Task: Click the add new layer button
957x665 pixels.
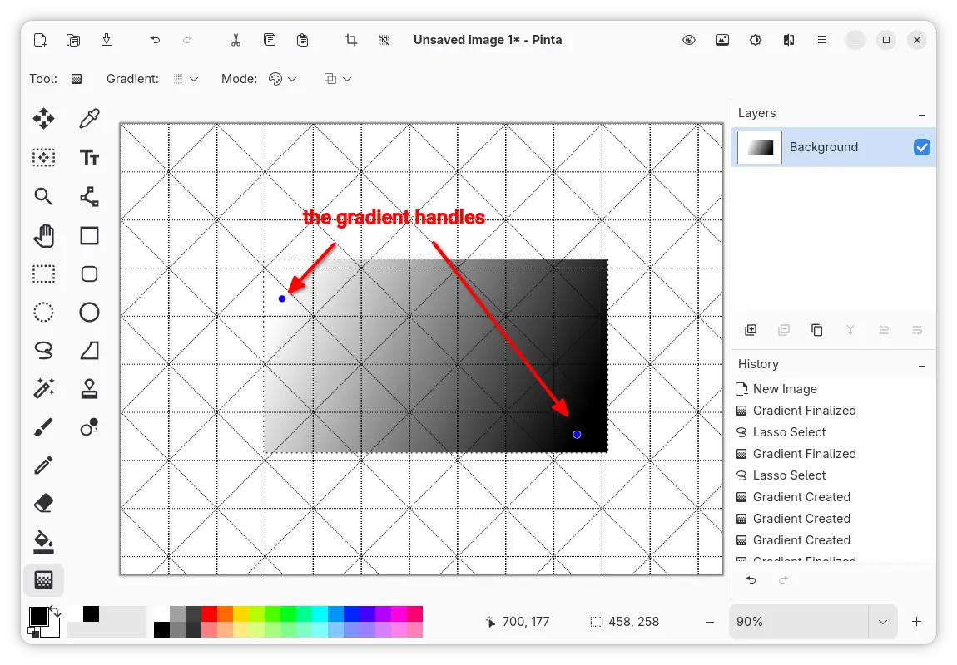Action: pos(751,330)
